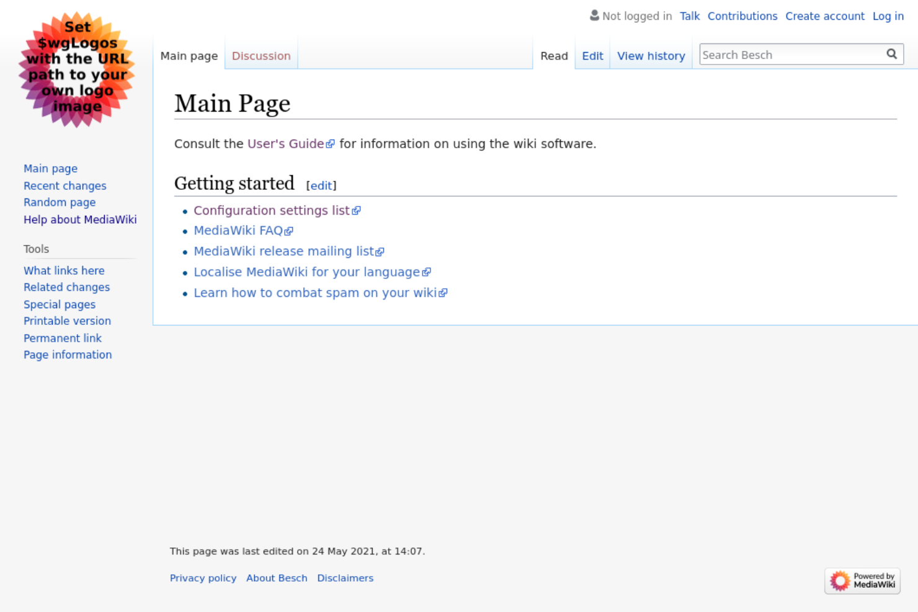Viewport: 918px width, 612px height.
Task: Click the wiki logo placeholder image
Action: pos(76,68)
